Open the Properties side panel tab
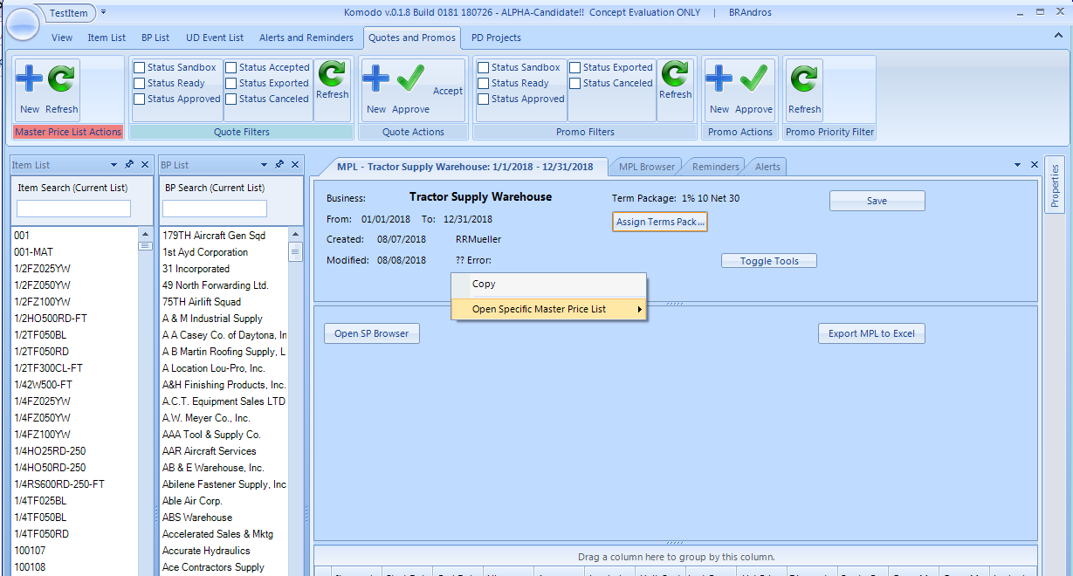 (1055, 184)
